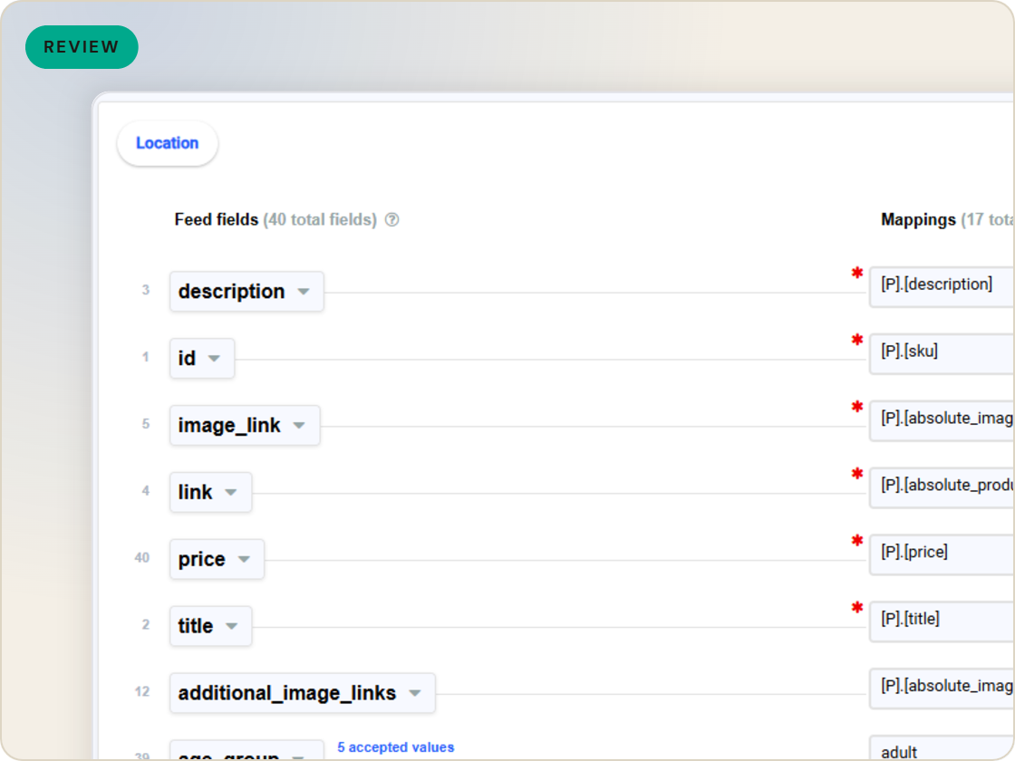Click the [P].[title] mapping input
Viewport: 1015px width, 761px height.
(942, 621)
